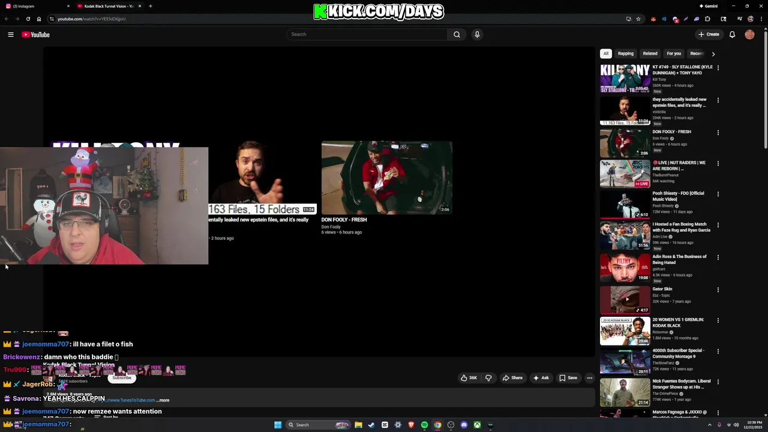Dislike the video with thumbs down

488,378
